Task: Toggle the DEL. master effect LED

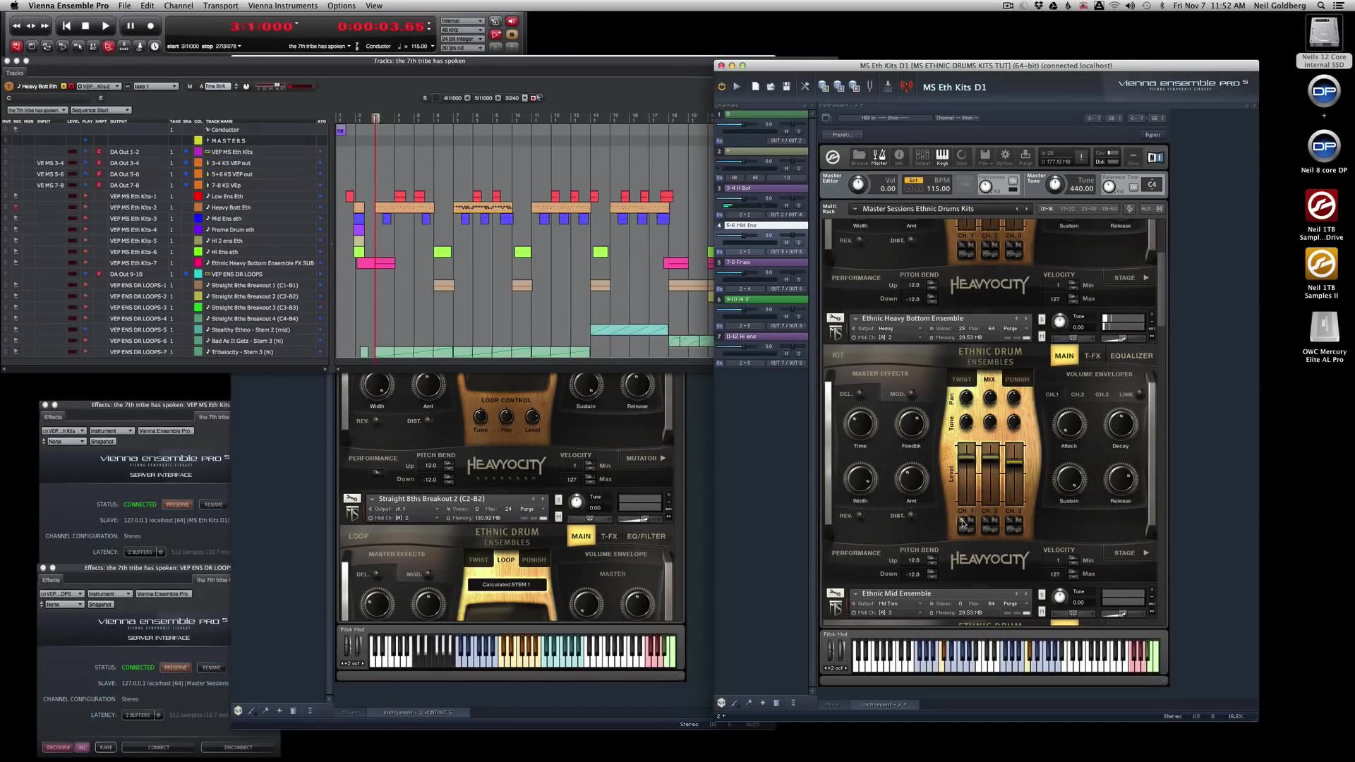Action: [860, 394]
